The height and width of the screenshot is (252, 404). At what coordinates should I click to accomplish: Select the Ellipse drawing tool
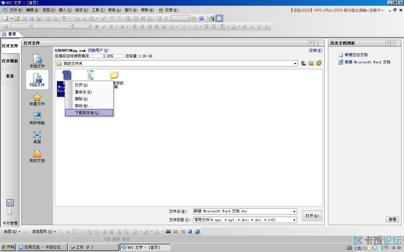coord(82,232)
